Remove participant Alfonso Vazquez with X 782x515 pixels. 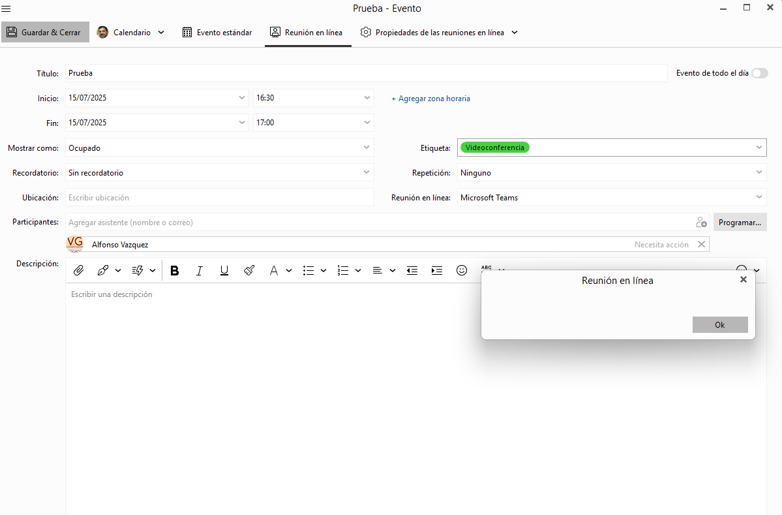[x=701, y=245]
